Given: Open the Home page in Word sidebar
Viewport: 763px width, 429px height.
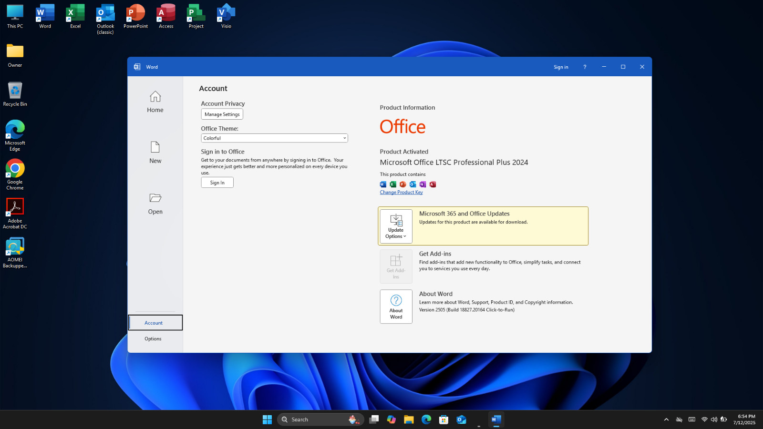Looking at the screenshot, I should tap(155, 102).
